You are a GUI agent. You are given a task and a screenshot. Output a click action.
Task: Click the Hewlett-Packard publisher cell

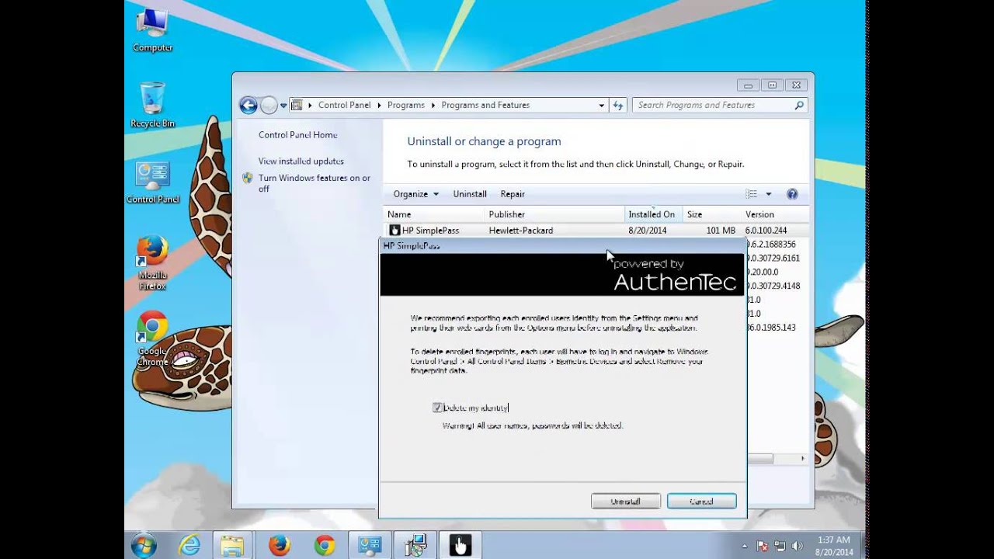click(521, 231)
